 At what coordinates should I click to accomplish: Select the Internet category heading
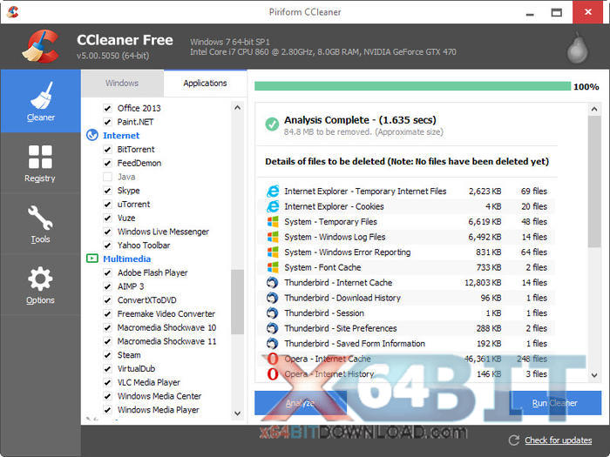click(x=121, y=135)
